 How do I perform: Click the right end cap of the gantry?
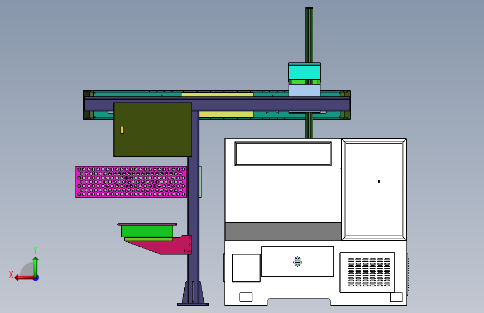[x=346, y=105]
